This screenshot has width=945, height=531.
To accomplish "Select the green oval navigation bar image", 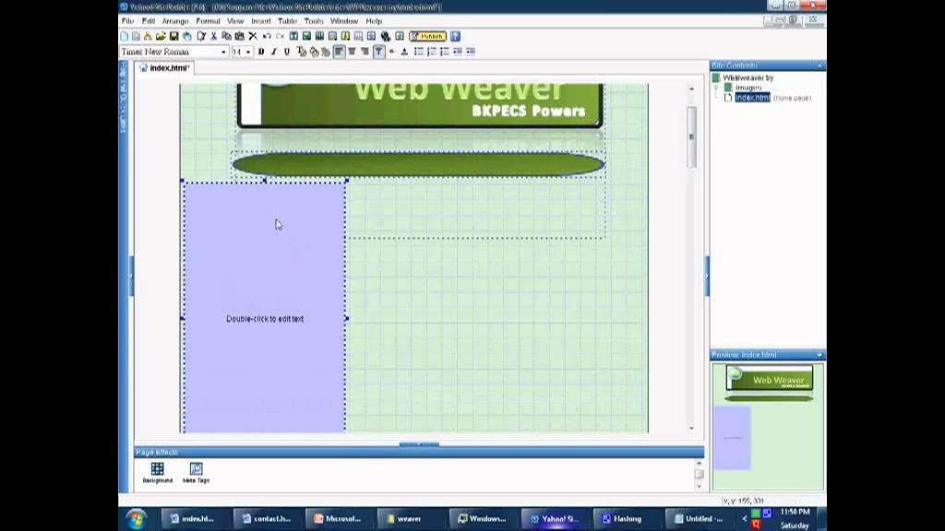I will pos(418,164).
